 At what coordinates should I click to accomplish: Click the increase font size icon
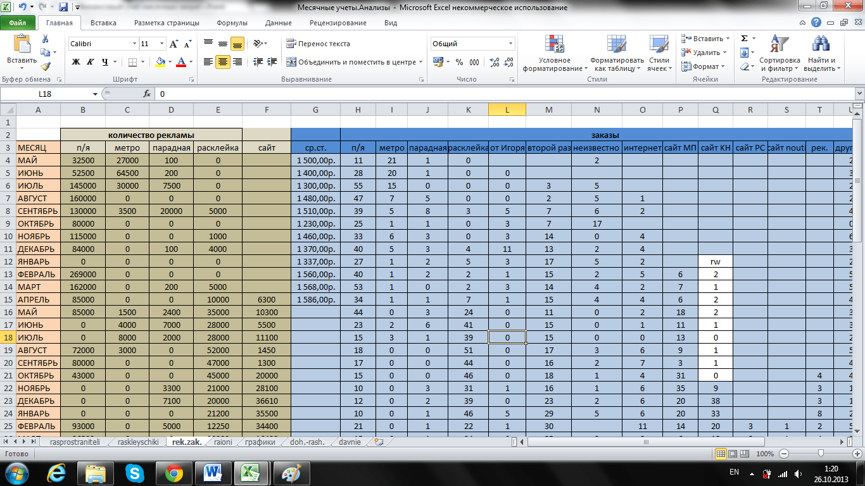click(x=172, y=44)
